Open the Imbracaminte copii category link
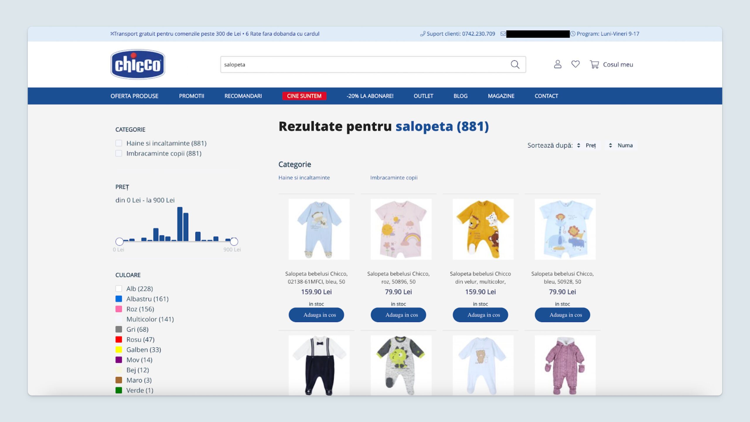750x422 pixels. coord(394,178)
